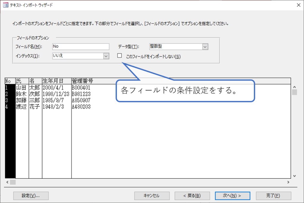The height and width of the screenshot is (203, 304).
Task: Click cell 太郎 in preview
Action: click(x=34, y=87)
